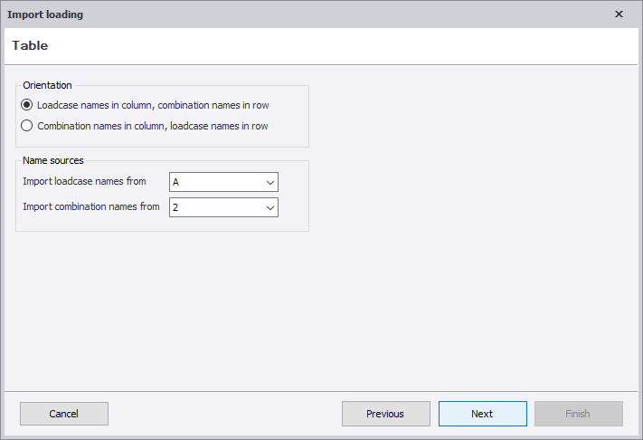Click the "Import combination names from" label
Viewport: 643px width, 440px height.
click(x=91, y=206)
